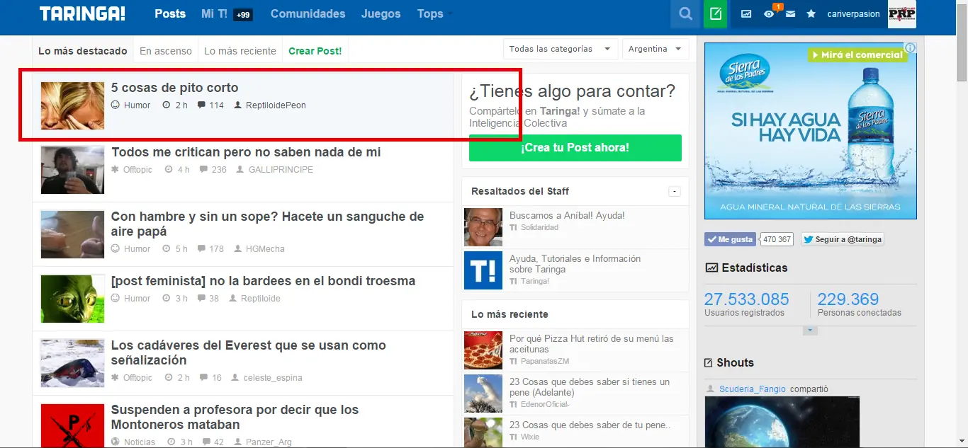Viewport: 968px width, 448px height.
Task: Click the comments icon beside 38
Action: [x=202, y=299]
